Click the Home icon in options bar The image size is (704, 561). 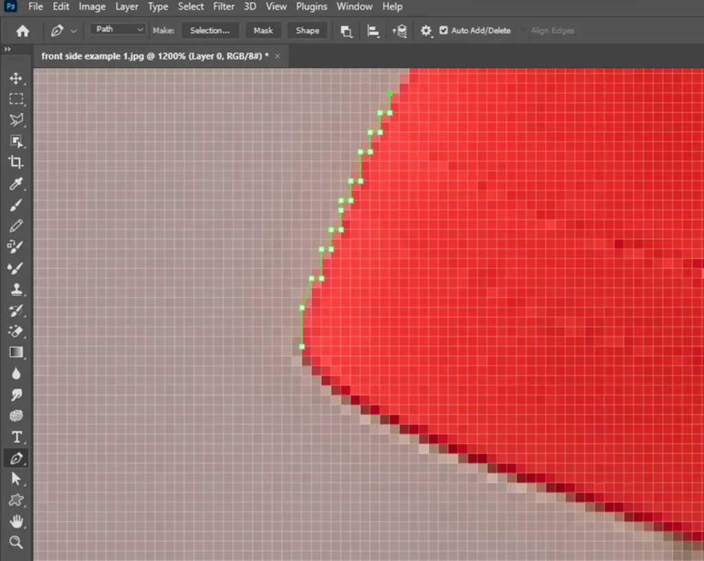(23, 30)
